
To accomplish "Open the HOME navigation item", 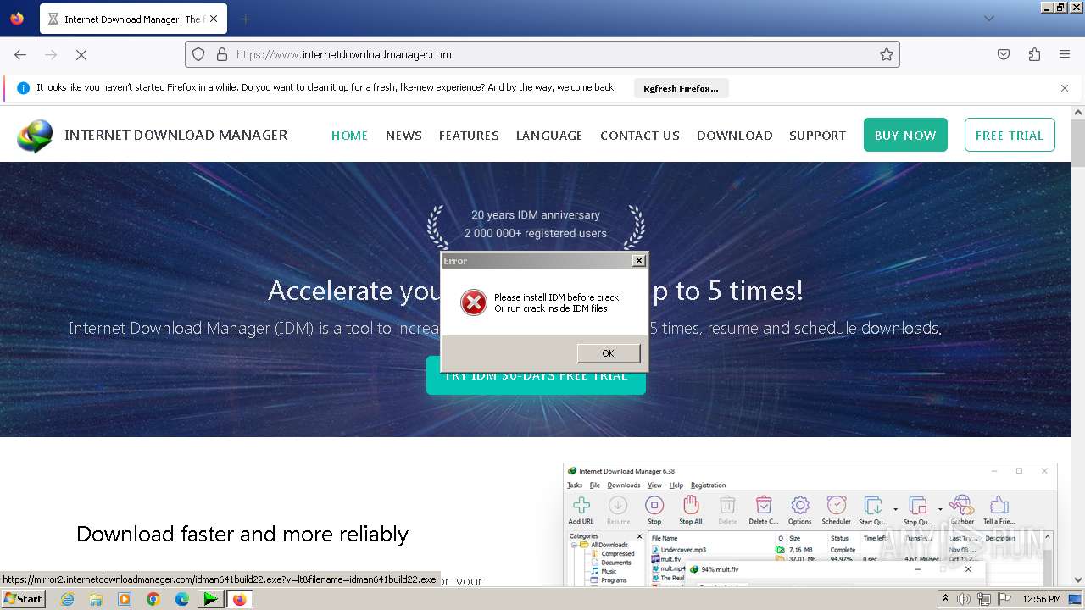I will click(349, 136).
